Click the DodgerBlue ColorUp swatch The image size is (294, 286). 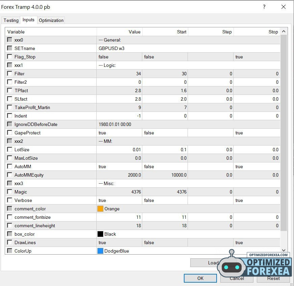(100, 251)
